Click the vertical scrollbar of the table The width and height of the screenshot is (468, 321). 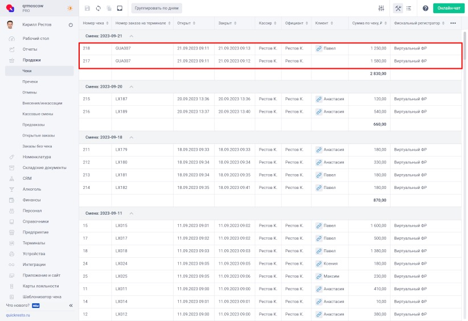[x=465, y=45]
